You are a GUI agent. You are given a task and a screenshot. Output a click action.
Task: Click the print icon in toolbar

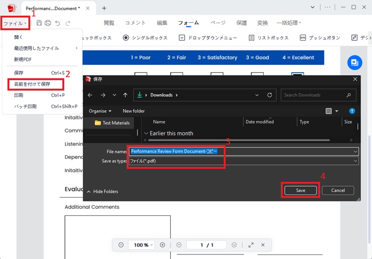click(x=48, y=23)
